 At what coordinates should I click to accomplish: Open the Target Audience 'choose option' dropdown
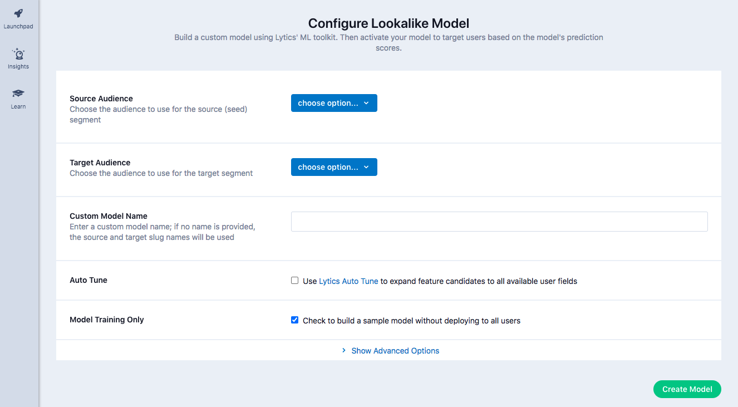tap(334, 167)
